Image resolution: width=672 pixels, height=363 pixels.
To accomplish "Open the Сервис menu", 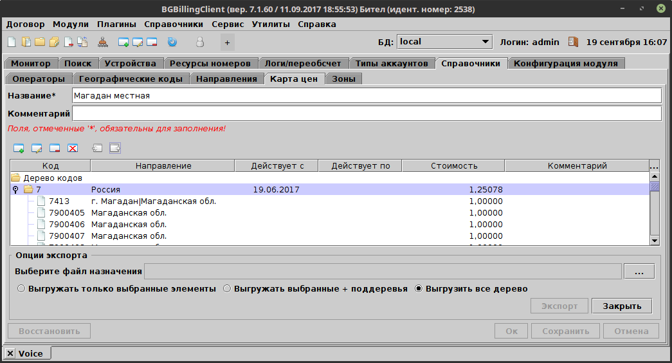I will click(228, 24).
